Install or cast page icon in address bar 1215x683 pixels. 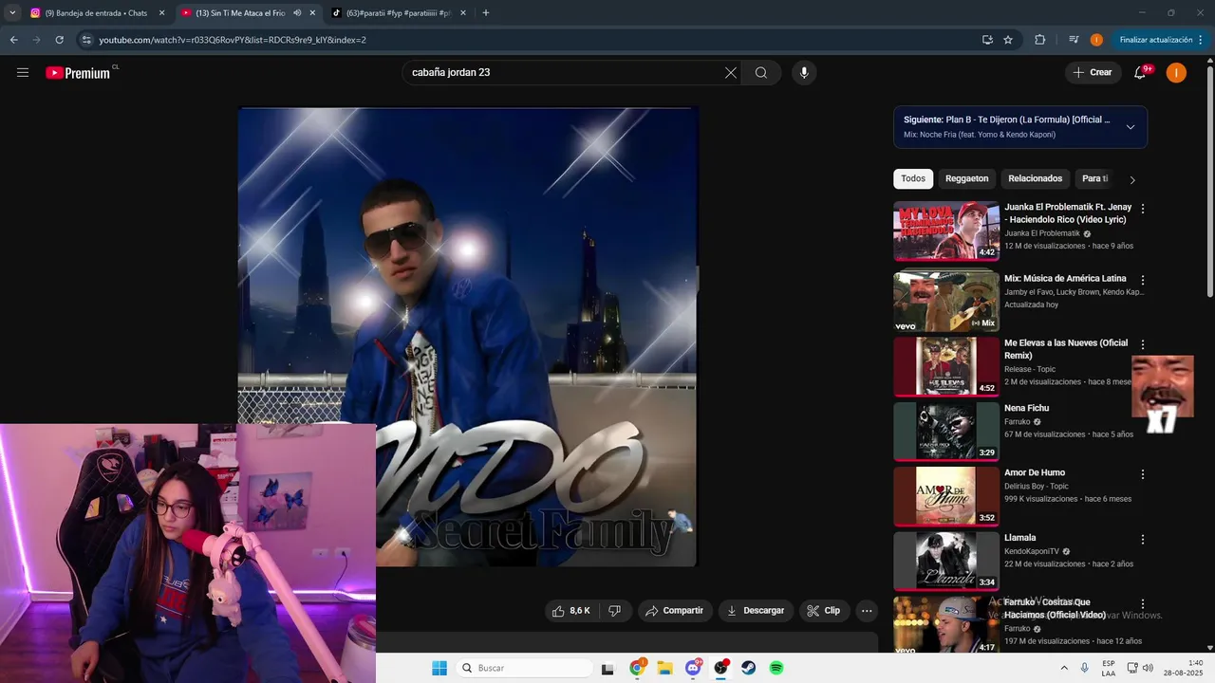pos(987,40)
